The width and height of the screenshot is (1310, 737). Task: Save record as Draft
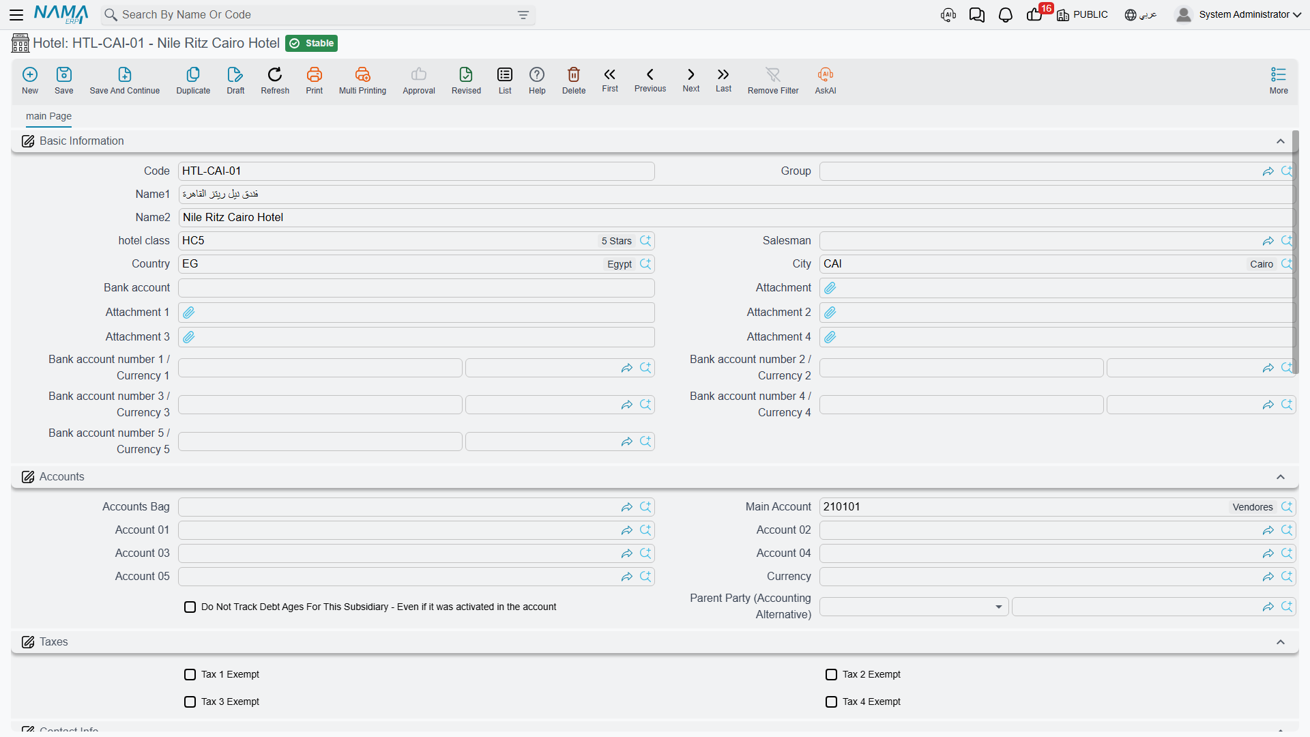(x=235, y=81)
